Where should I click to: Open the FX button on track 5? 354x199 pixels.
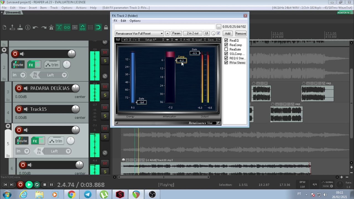tap(35, 141)
